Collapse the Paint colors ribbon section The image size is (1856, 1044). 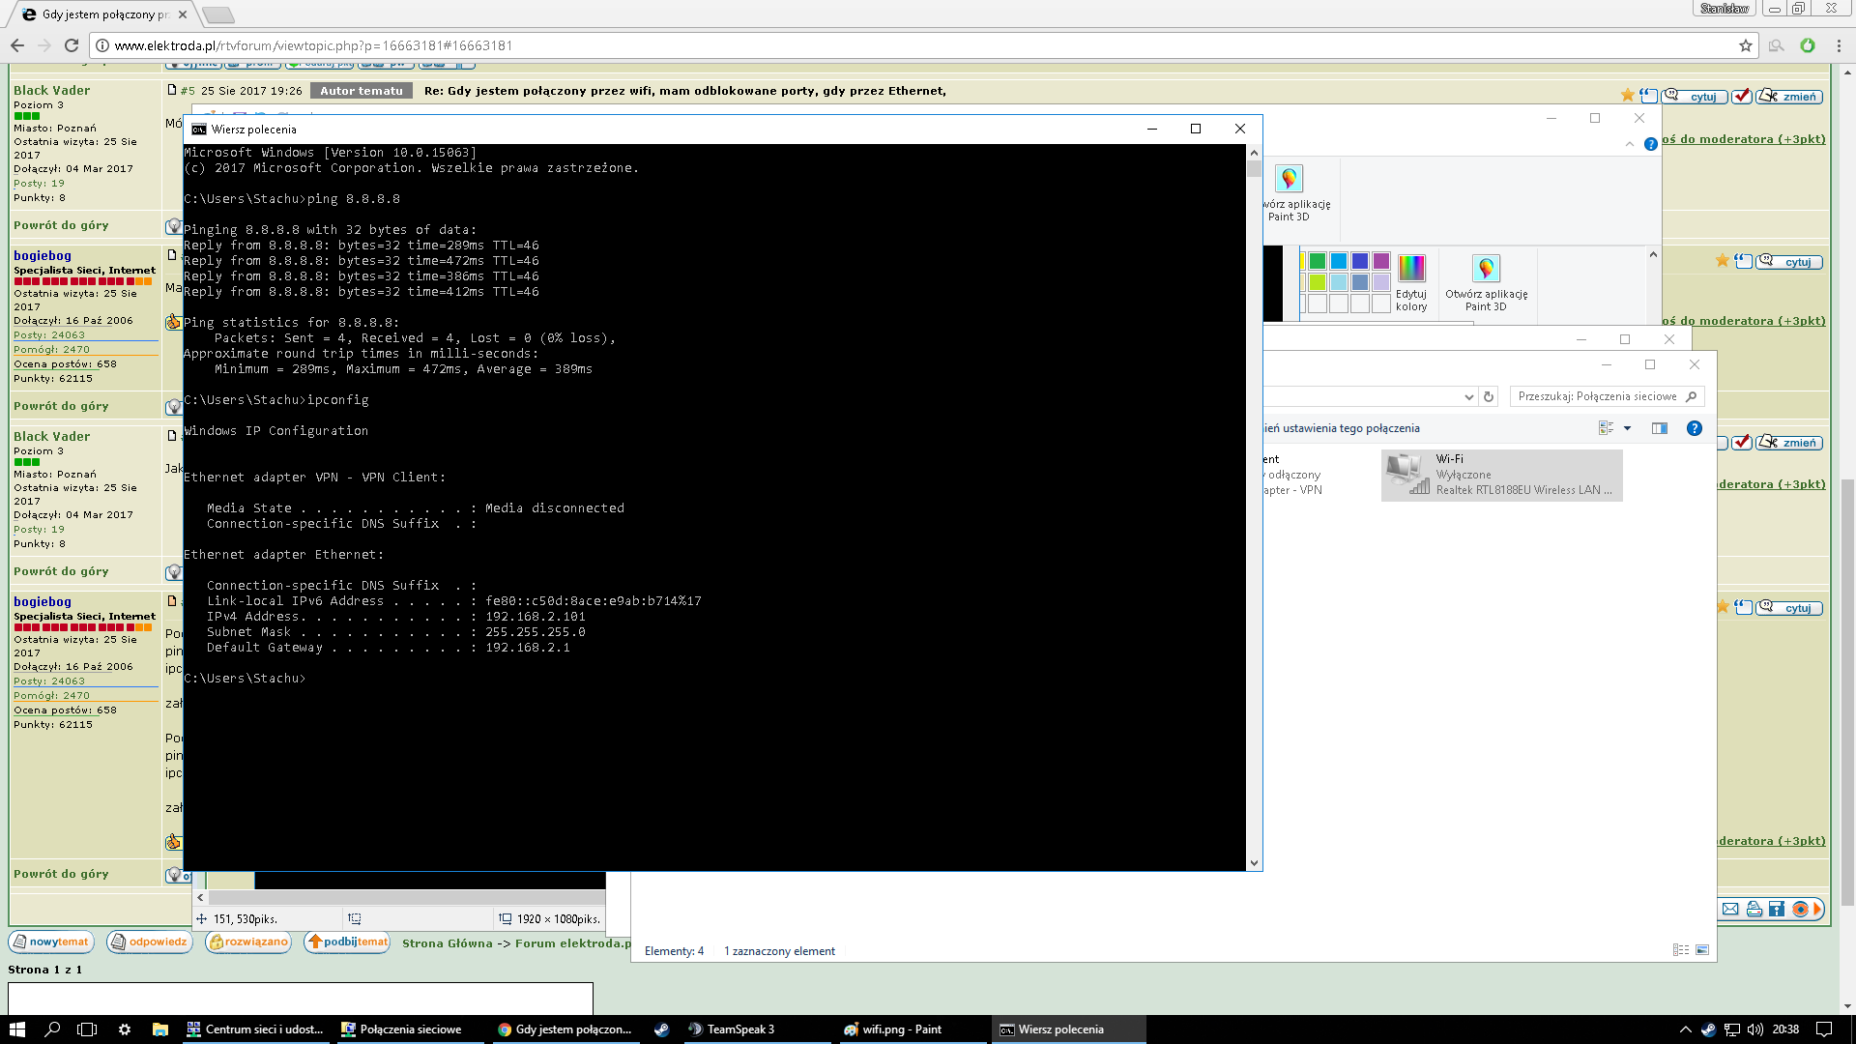coord(1653,255)
